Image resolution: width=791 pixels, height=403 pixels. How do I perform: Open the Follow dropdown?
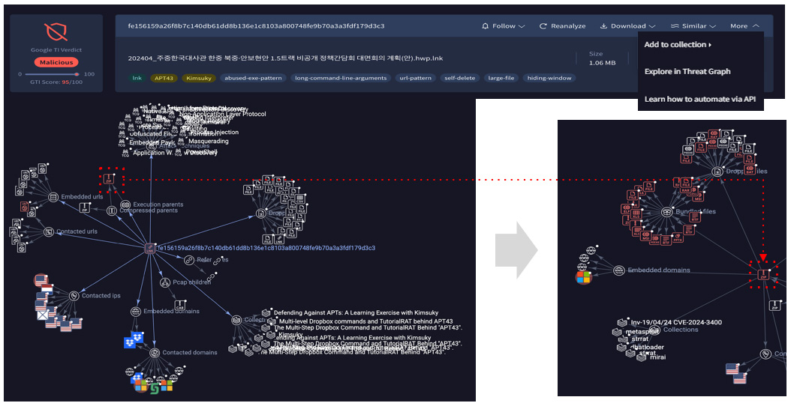(503, 26)
